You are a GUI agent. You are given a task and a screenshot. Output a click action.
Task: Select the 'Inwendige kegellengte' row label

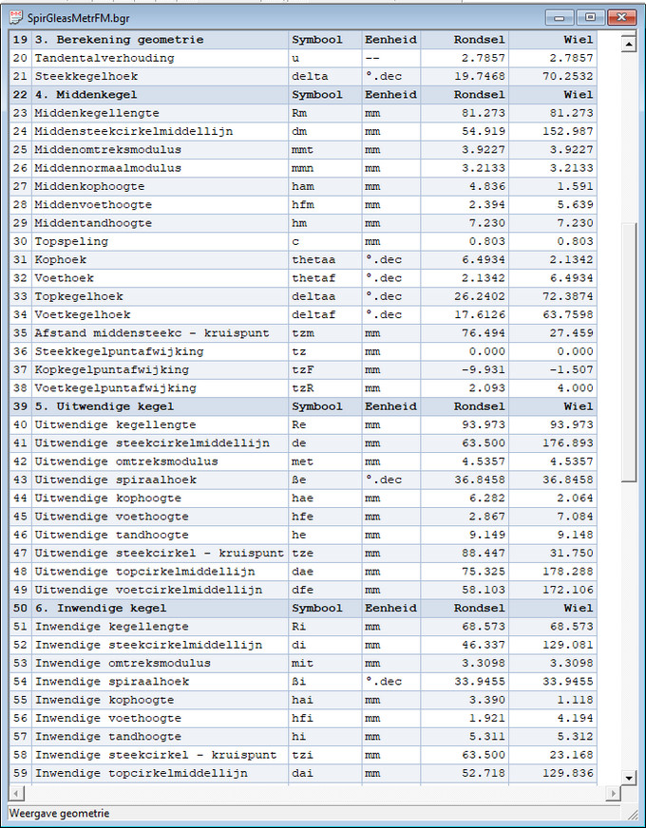point(111,627)
